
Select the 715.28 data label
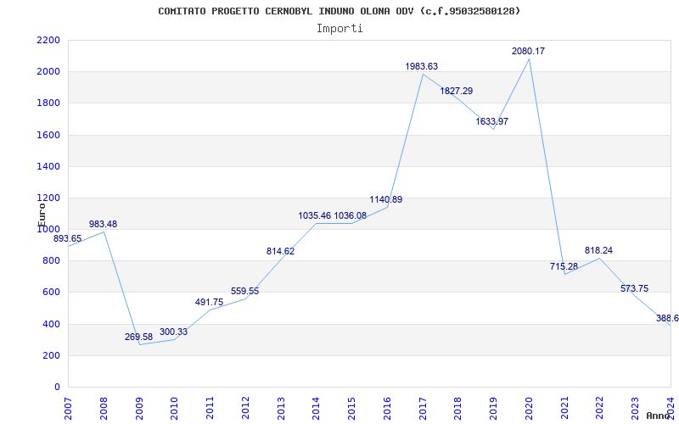[564, 266]
